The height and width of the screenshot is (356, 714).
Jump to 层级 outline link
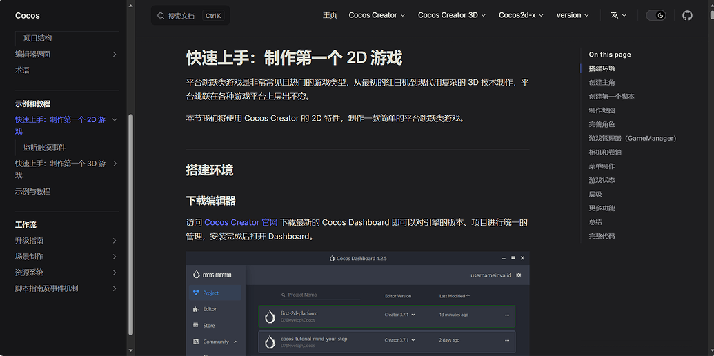tap(595, 194)
